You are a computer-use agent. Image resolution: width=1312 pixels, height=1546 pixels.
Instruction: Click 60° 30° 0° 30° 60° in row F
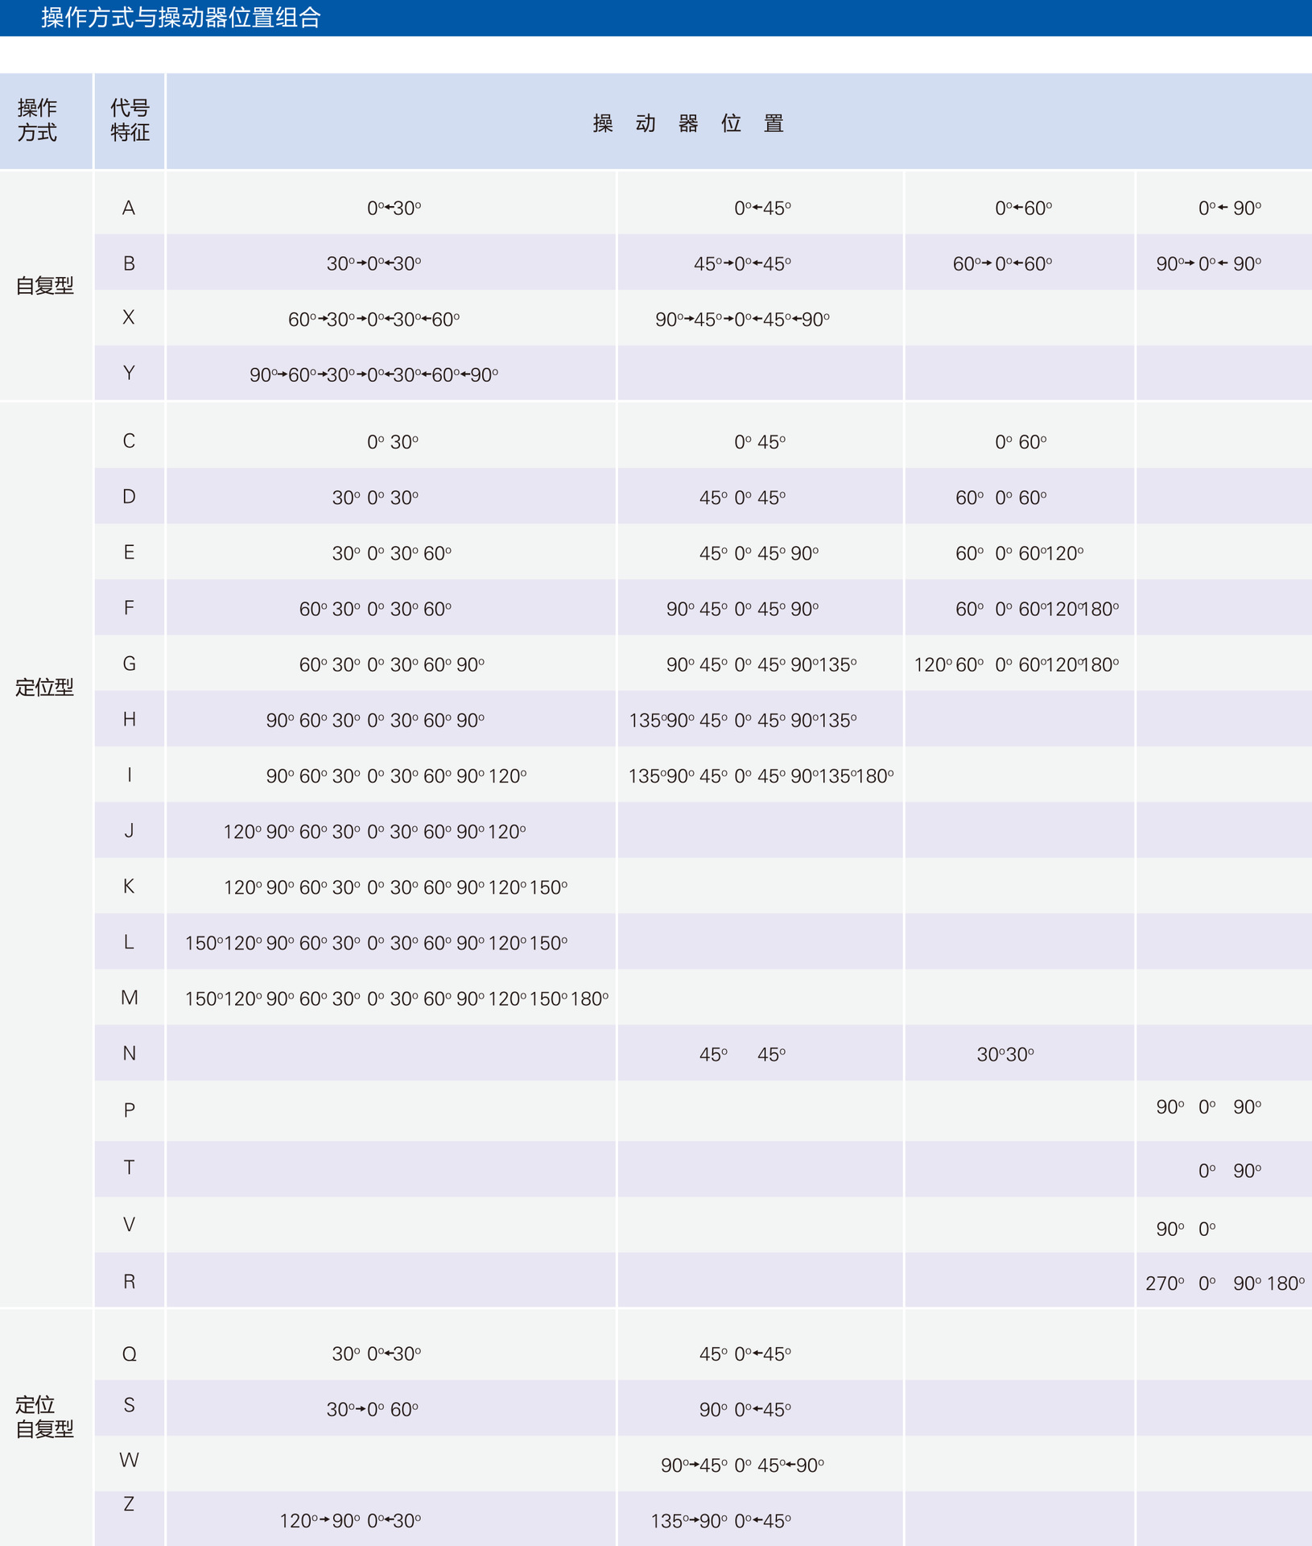click(x=375, y=609)
